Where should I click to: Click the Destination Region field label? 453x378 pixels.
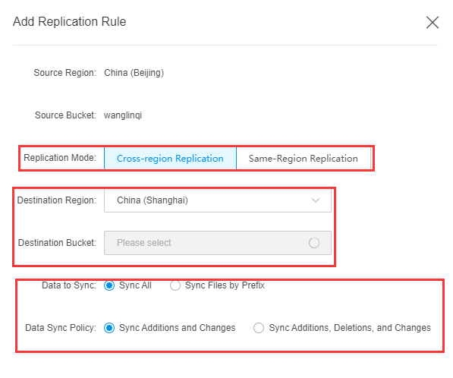tap(57, 200)
